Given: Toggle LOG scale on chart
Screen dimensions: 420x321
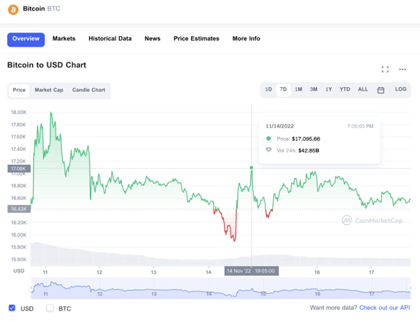Looking at the screenshot, I should coord(400,90).
